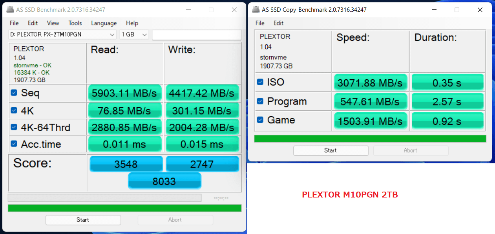Open the 1 GB test size dropdown
This screenshot has width=495, height=234.
pyautogui.click(x=134, y=35)
